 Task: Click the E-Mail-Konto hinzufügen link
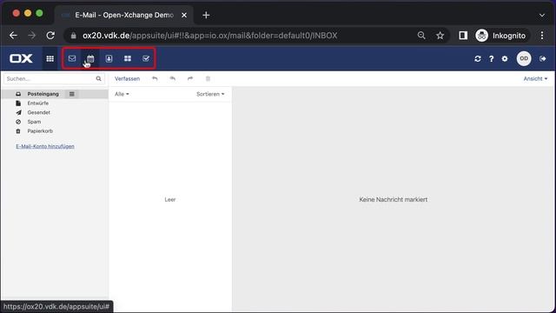[x=45, y=146]
